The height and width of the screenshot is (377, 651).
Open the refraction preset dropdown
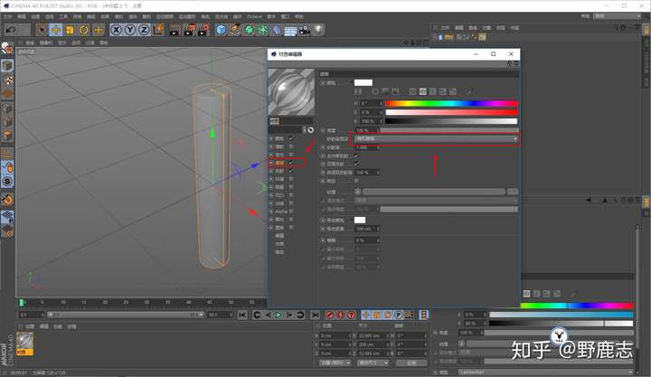point(437,138)
